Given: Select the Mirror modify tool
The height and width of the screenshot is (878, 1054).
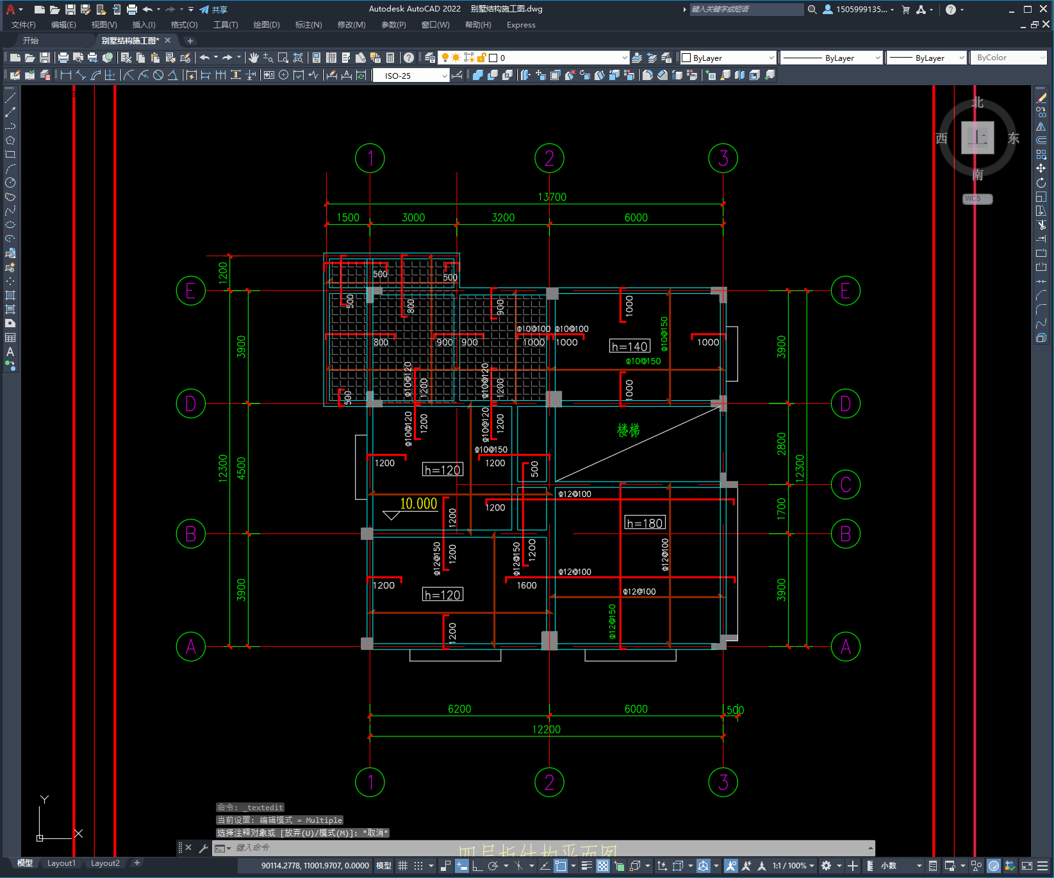Looking at the screenshot, I should 1041,126.
